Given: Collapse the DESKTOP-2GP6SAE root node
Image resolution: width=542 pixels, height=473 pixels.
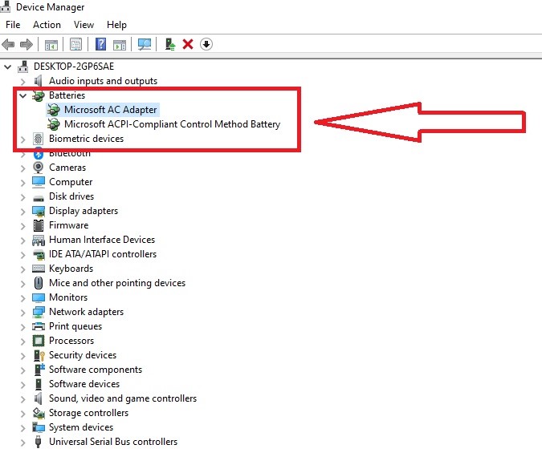Looking at the screenshot, I should [x=7, y=67].
